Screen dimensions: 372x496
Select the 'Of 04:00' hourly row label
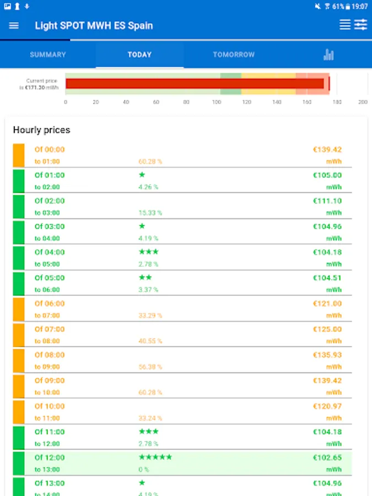coord(50,252)
